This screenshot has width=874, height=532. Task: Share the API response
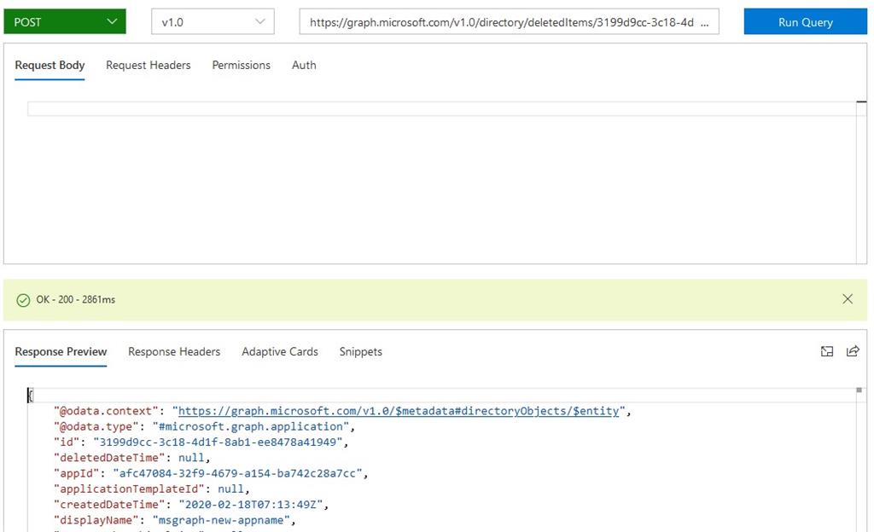pos(852,350)
